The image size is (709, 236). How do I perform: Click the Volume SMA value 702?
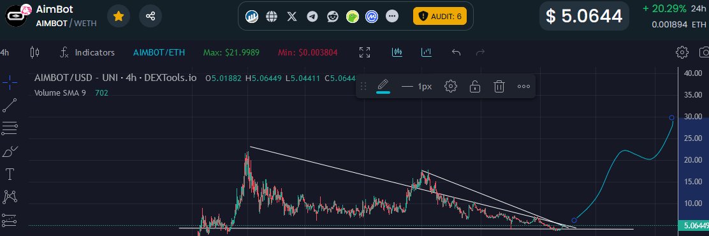click(x=101, y=92)
